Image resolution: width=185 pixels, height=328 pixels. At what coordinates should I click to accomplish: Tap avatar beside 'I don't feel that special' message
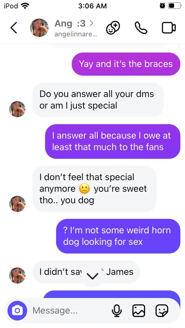click(x=17, y=204)
